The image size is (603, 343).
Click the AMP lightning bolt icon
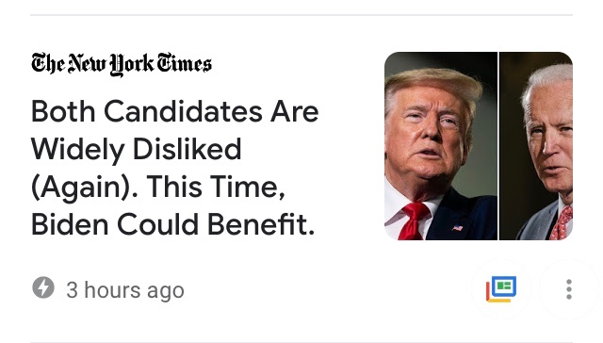[43, 287]
